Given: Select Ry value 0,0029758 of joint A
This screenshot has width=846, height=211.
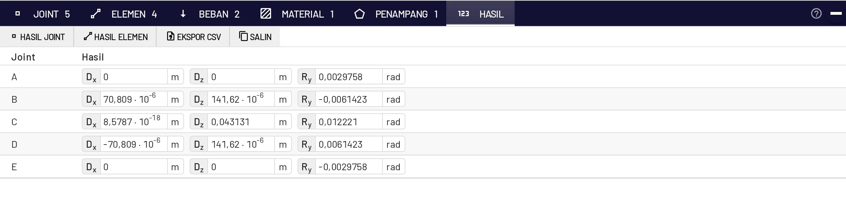Looking at the screenshot, I should pyautogui.click(x=349, y=77).
